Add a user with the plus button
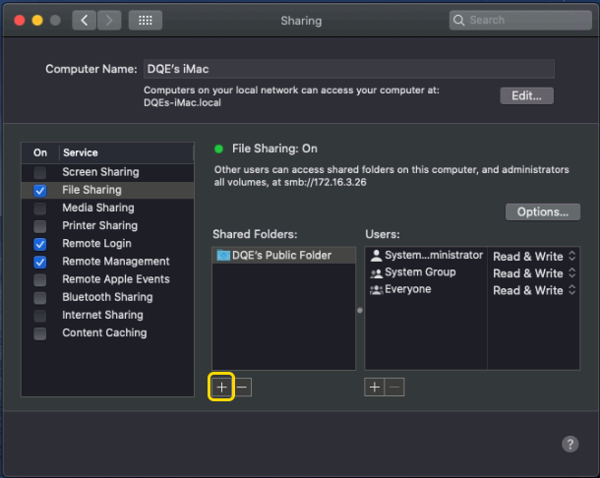Image resolution: width=600 pixels, height=478 pixels. click(374, 388)
